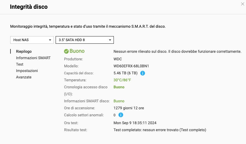Click the info icon next to disk capacity

click(x=143, y=73)
